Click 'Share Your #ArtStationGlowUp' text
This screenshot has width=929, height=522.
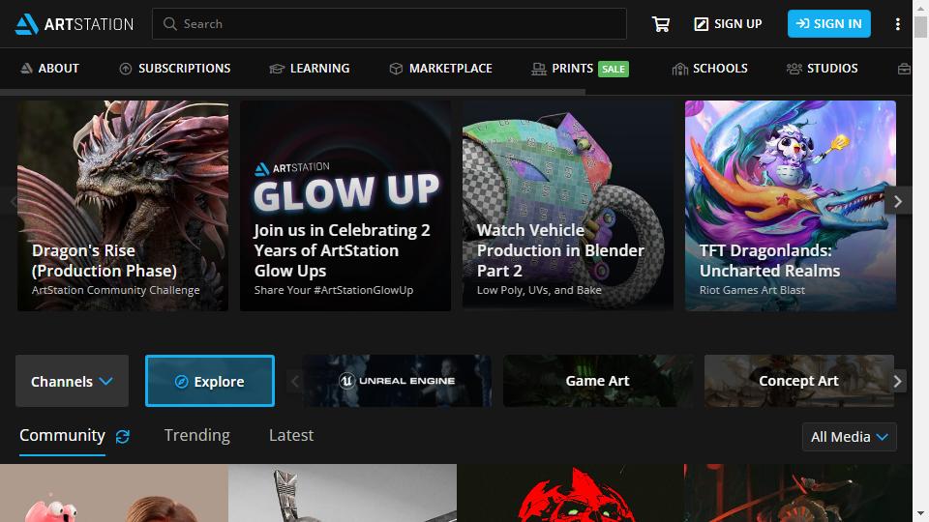click(334, 291)
